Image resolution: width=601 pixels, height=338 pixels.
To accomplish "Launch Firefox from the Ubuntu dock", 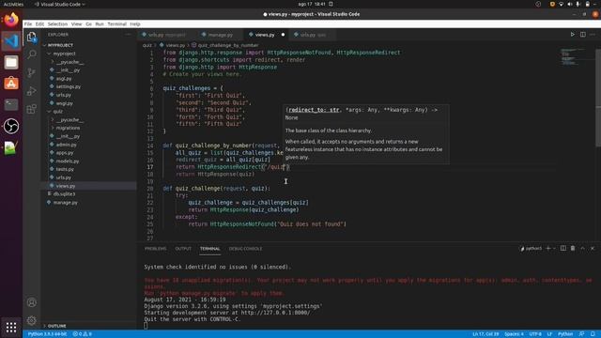I will click(11, 20).
